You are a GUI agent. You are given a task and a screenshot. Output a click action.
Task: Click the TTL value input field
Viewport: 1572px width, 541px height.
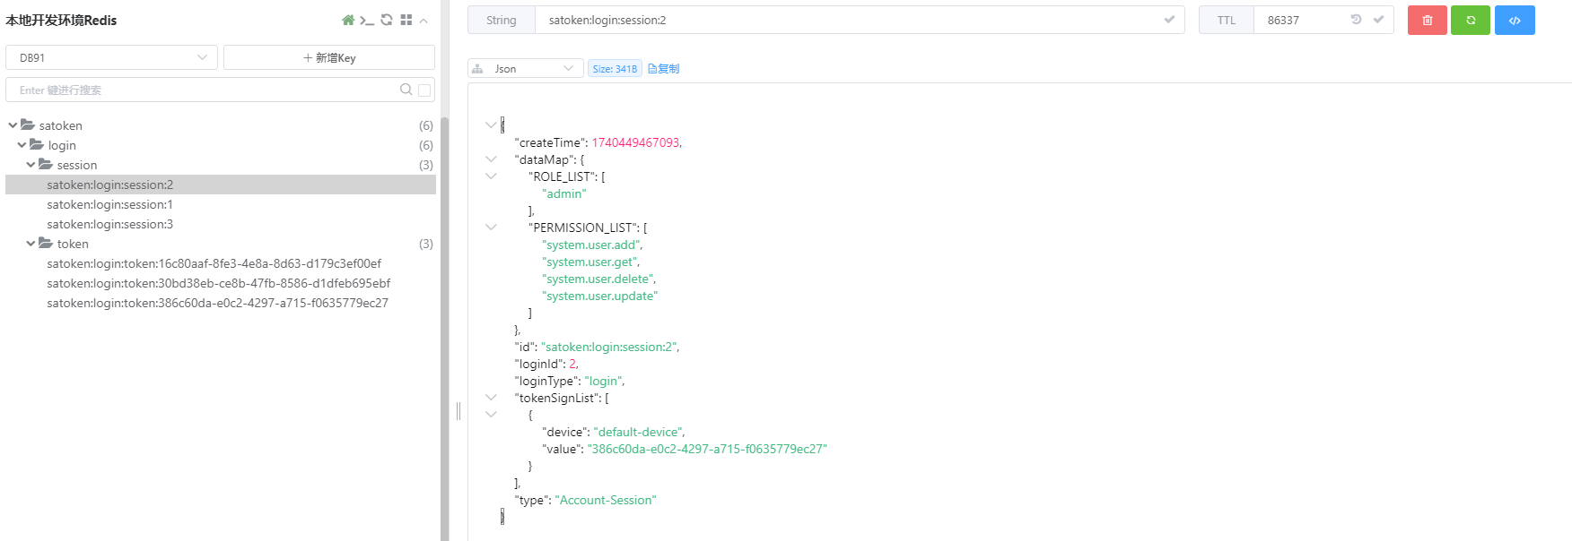(x=1301, y=20)
